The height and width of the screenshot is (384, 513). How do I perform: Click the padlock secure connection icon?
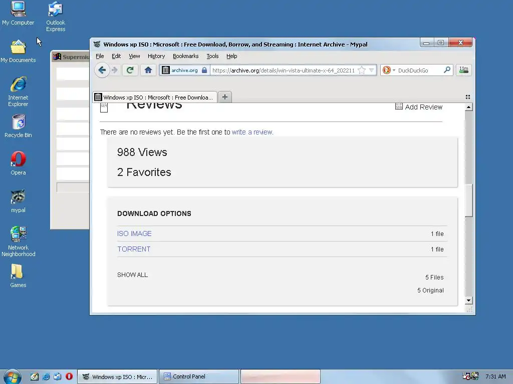coord(204,70)
